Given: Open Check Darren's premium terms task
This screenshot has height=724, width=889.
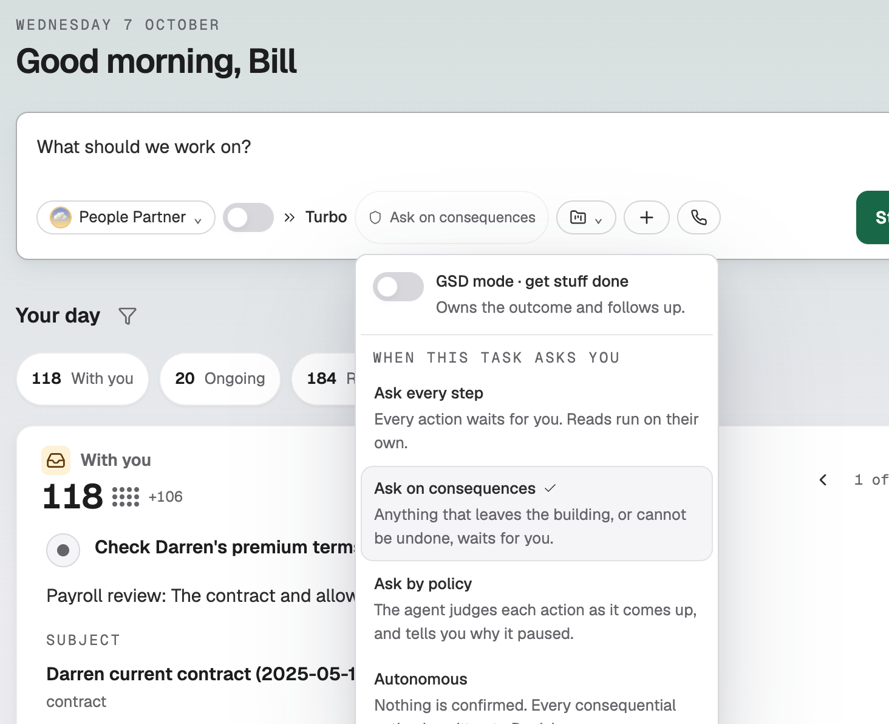Looking at the screenshot, I should click(x=224, y=547).
